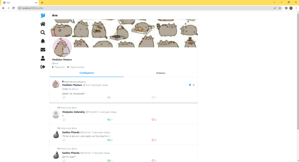Open Vladyslav Zelenskiy's profile name link

tap(73, 112)
